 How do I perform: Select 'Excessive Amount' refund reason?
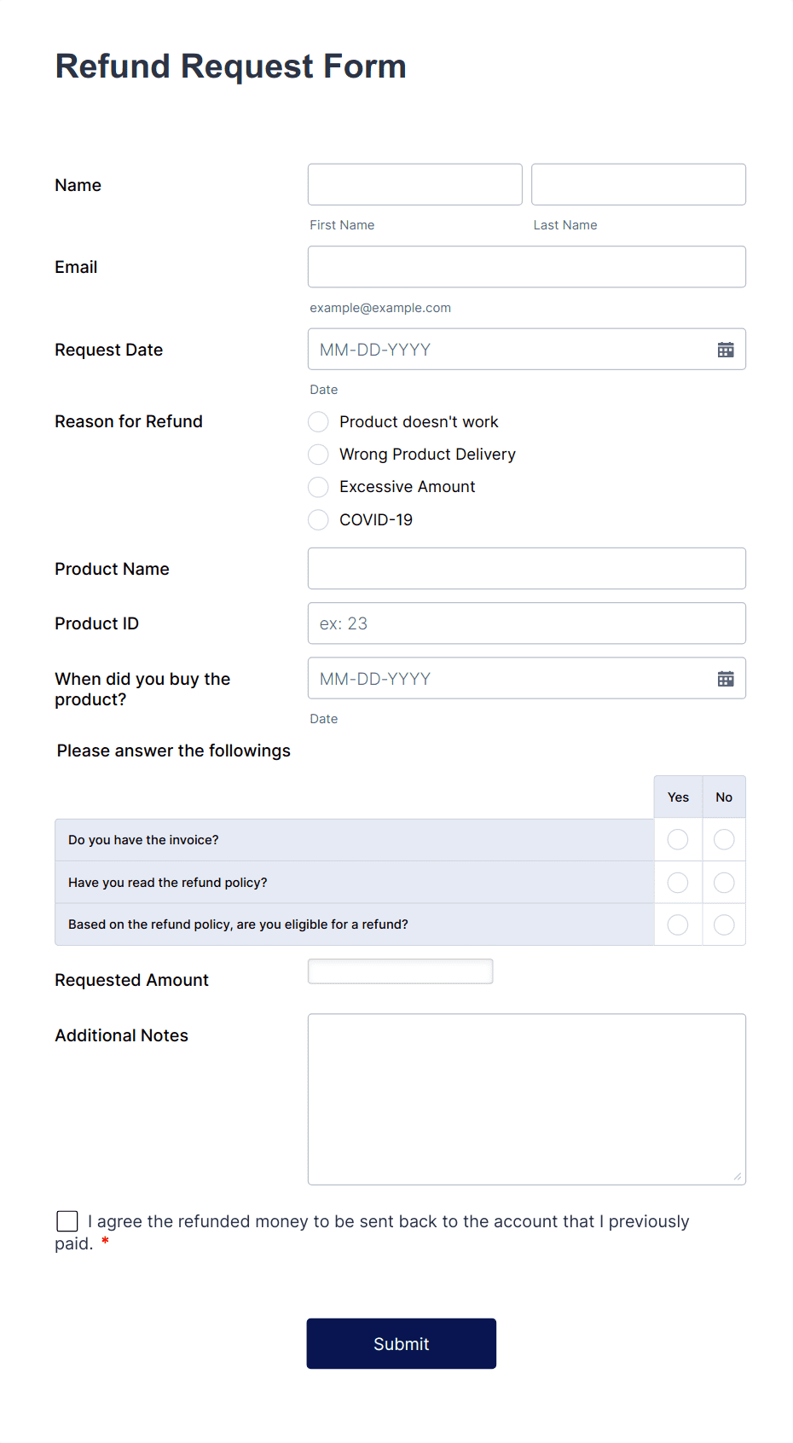(317, 487)
